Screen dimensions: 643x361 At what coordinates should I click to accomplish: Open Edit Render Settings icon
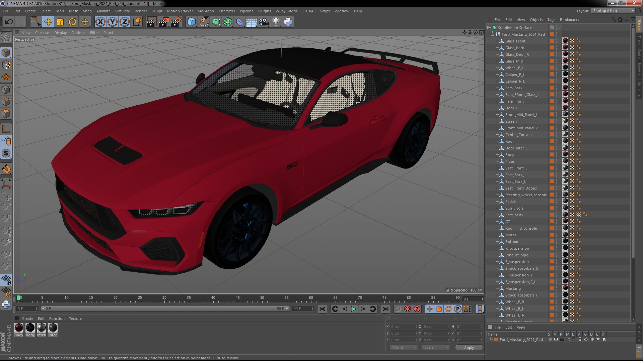coord(176,22)
